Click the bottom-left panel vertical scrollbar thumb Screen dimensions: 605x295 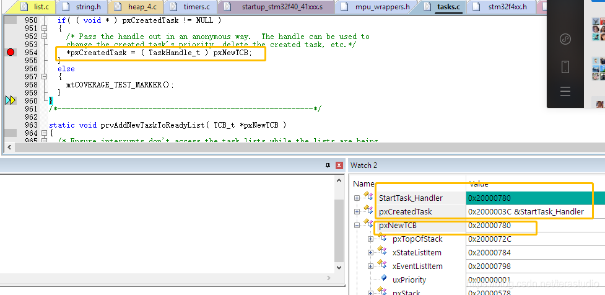coord(339,231)
